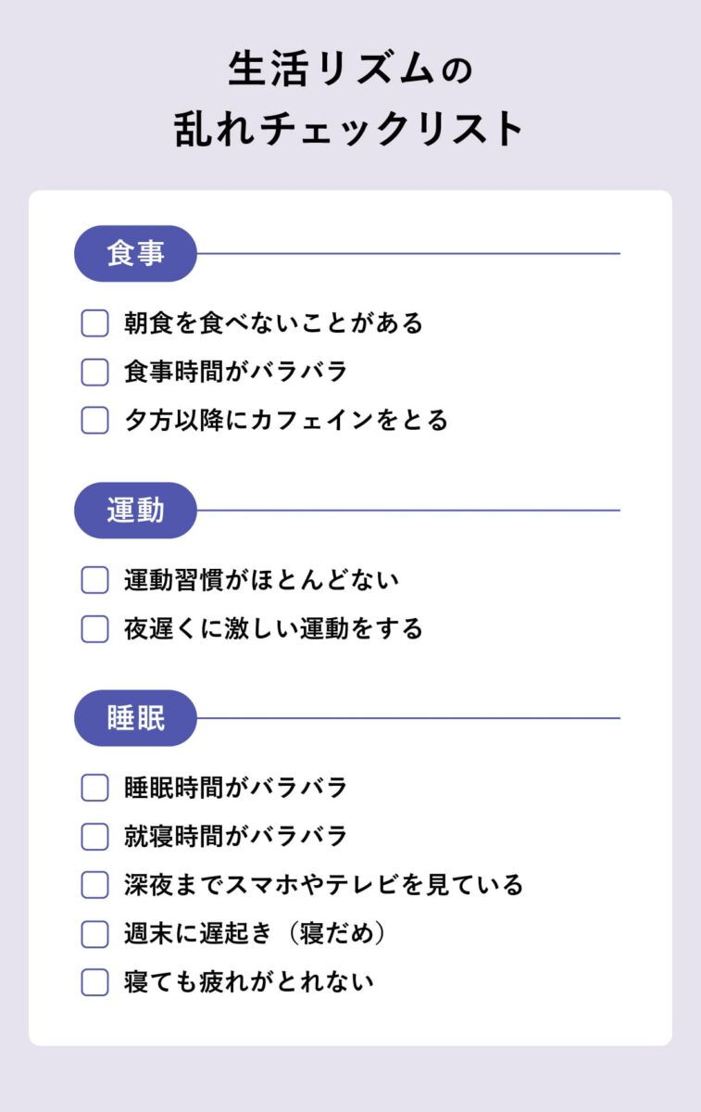
Task: Click the 寝ても疲れがとれない label text
Action: tap(249, 981)
